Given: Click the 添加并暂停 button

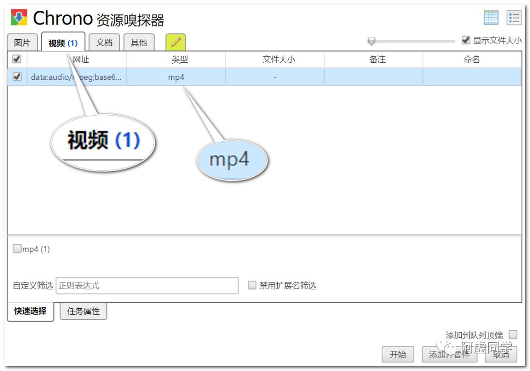Looking at the screenshot, I should coord(449,354).
